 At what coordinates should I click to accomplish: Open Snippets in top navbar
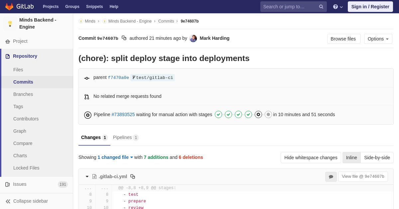[94, 7]
